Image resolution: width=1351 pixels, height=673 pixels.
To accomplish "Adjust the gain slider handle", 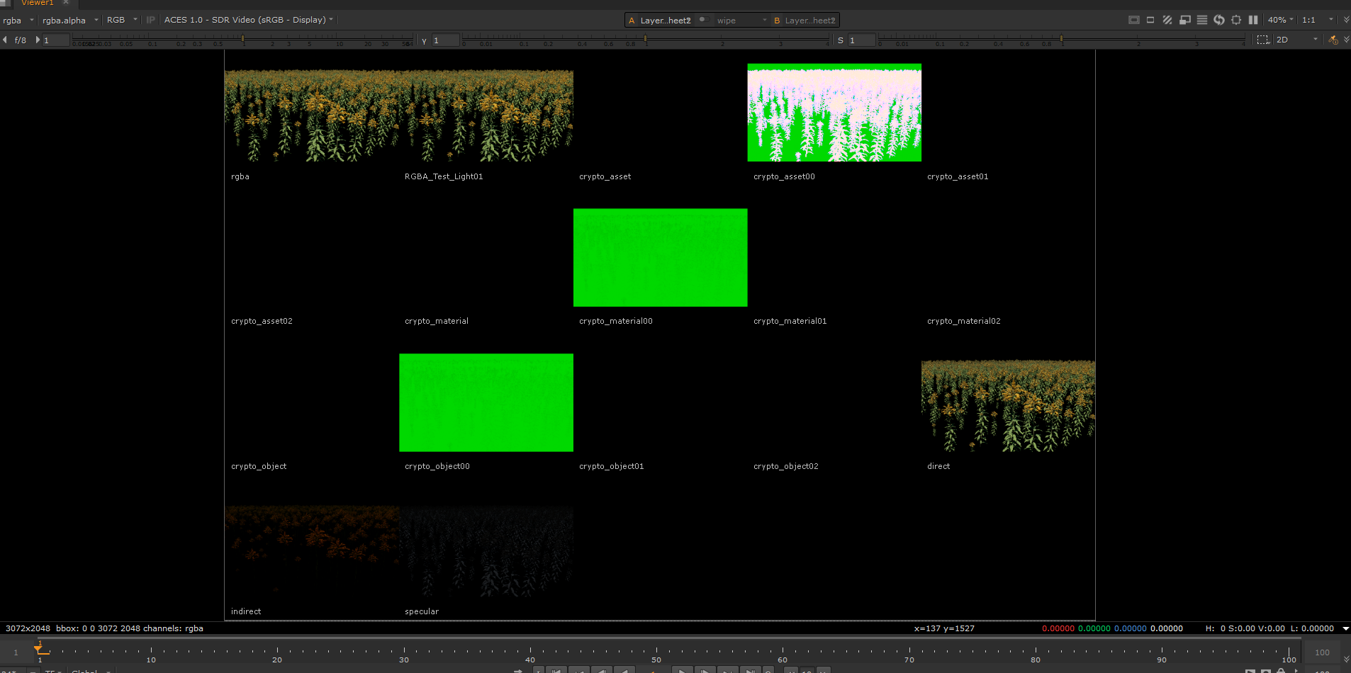I will [x=242, y=39].
